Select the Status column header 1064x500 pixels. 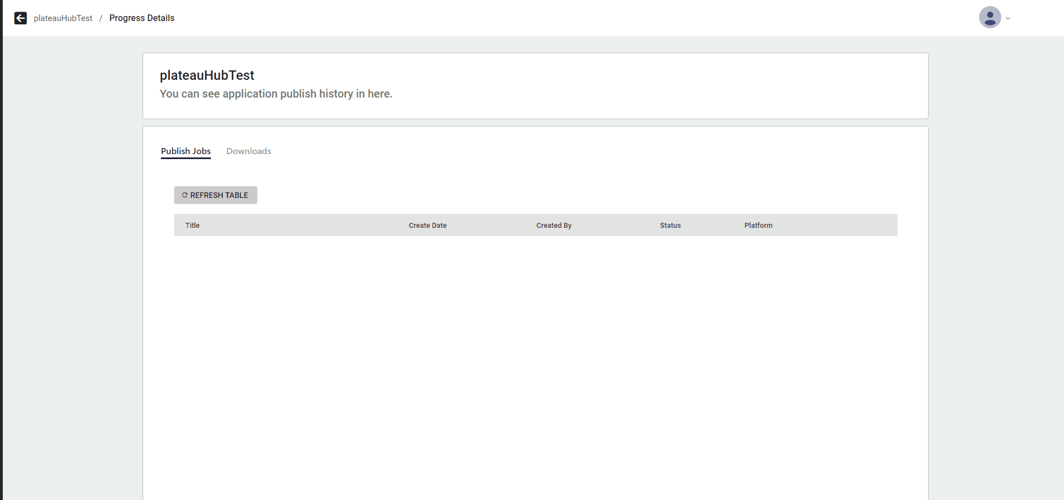pos(670,226)
